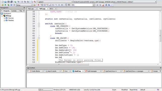Click the Workspace tree item
This screenshot has width=162, height=91.
[7, 13]
